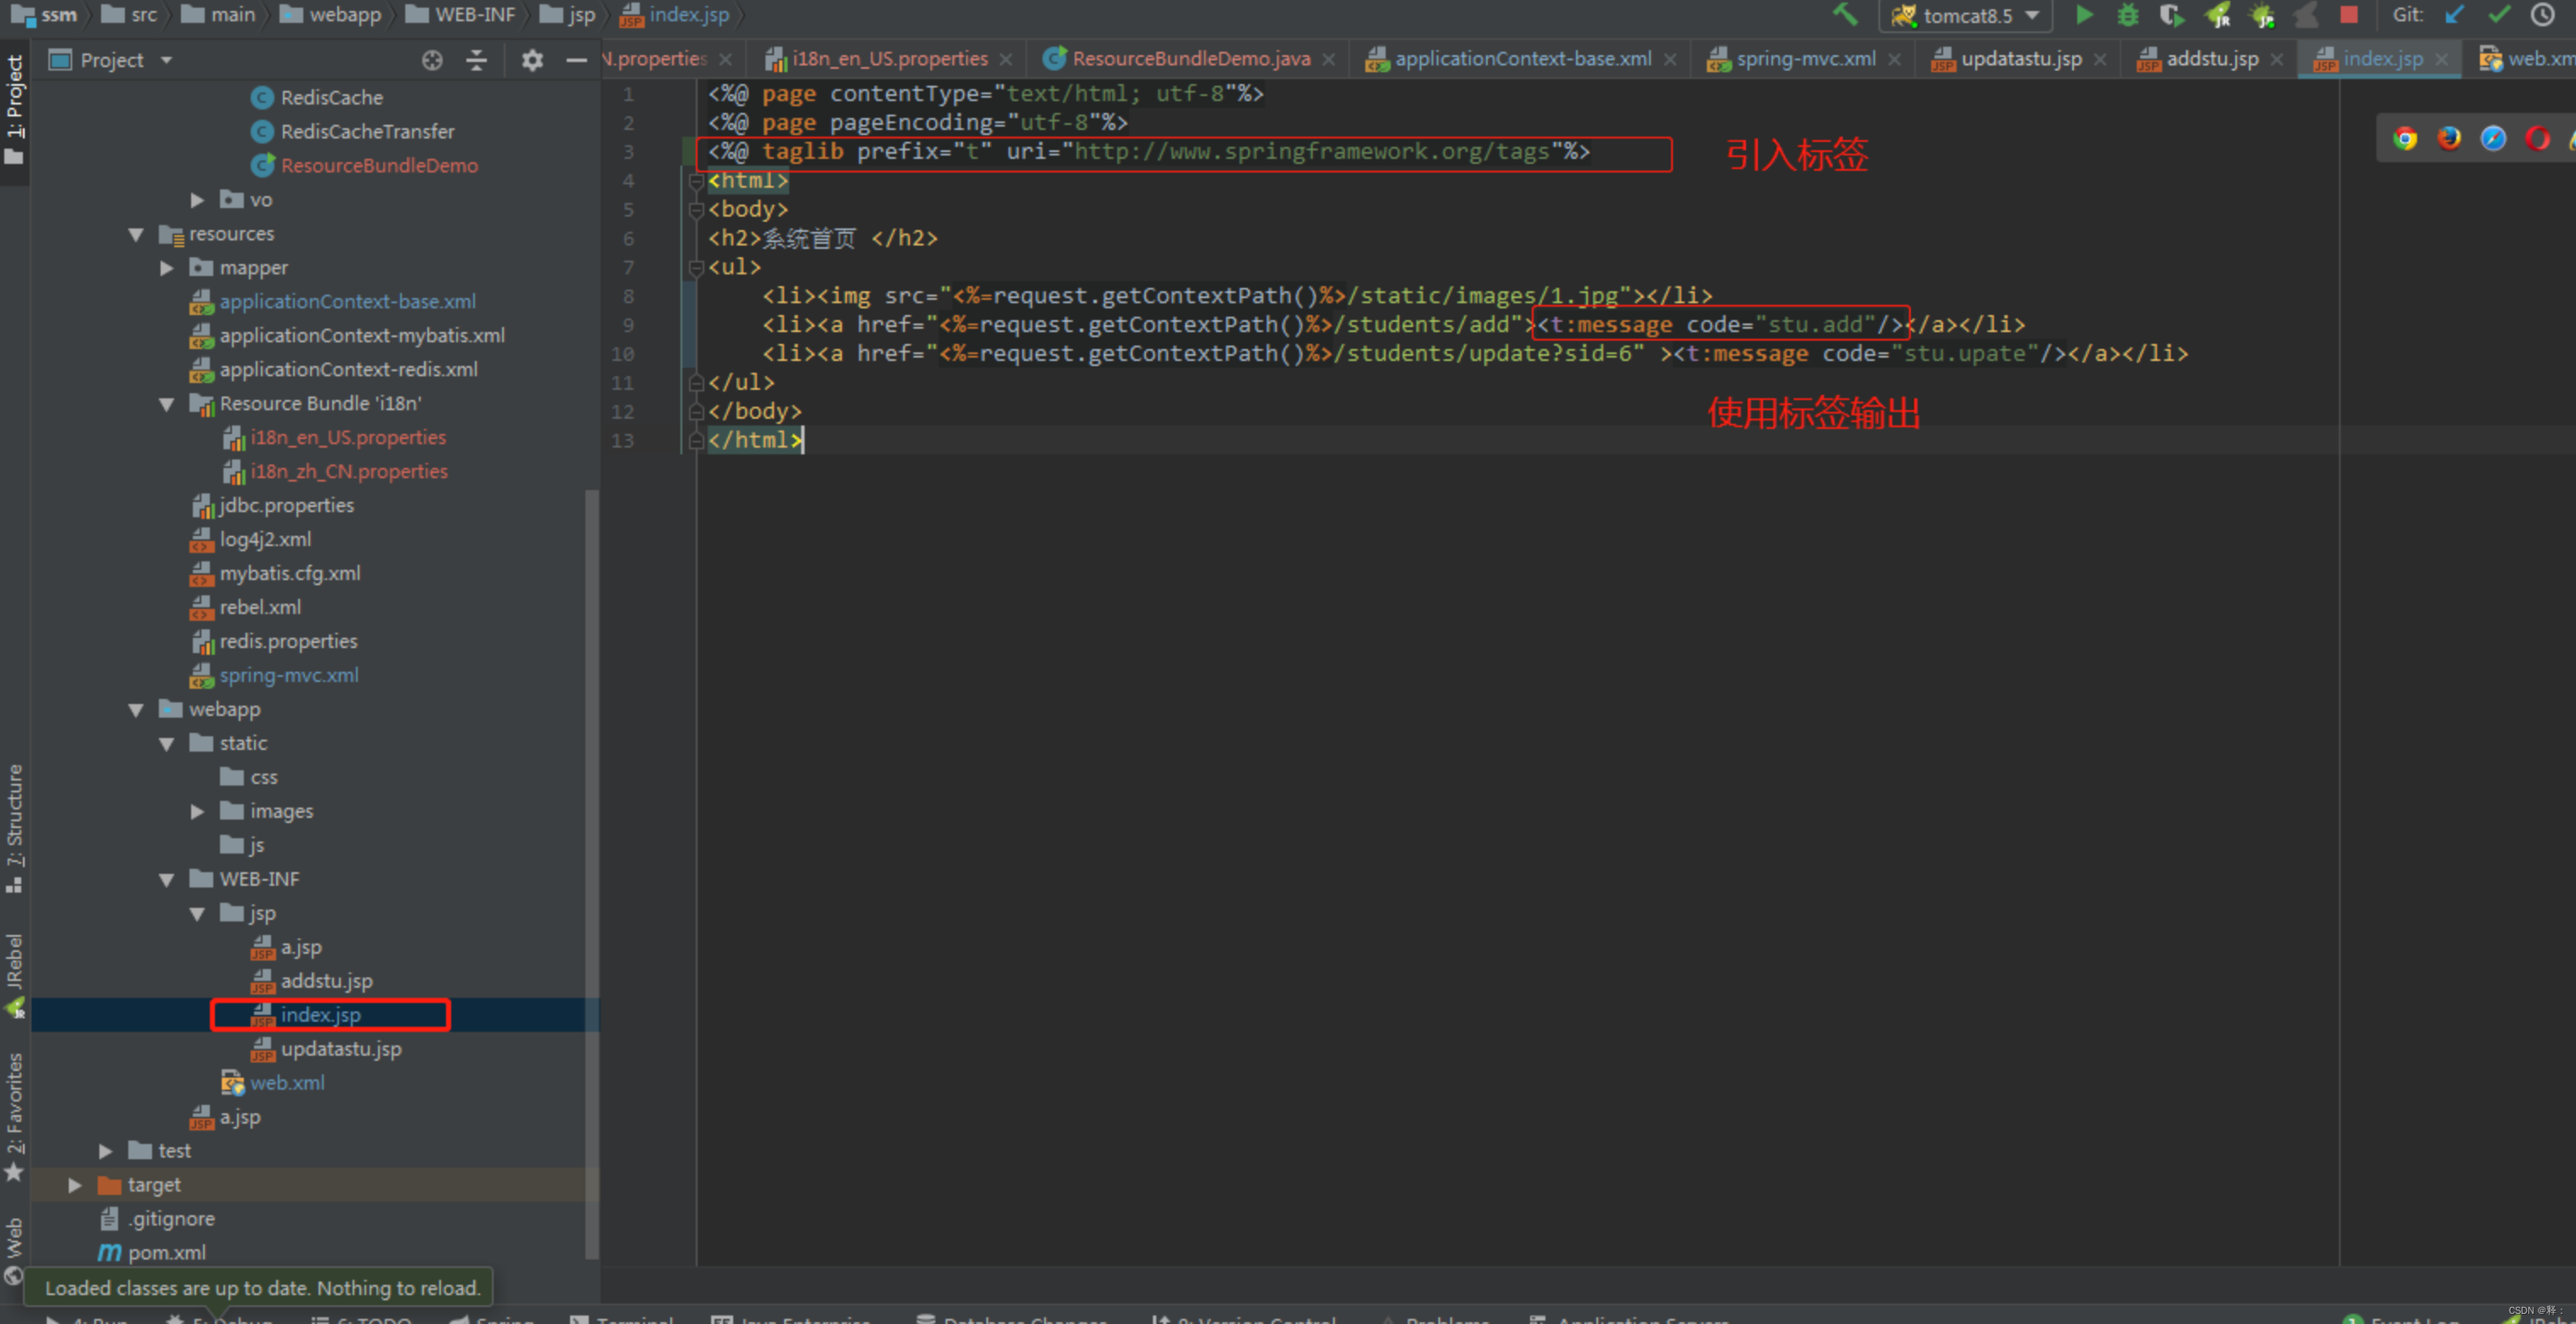Expand the test folder
This screenshot has width=2576, height=1324.
click(x=105, y=1151)
